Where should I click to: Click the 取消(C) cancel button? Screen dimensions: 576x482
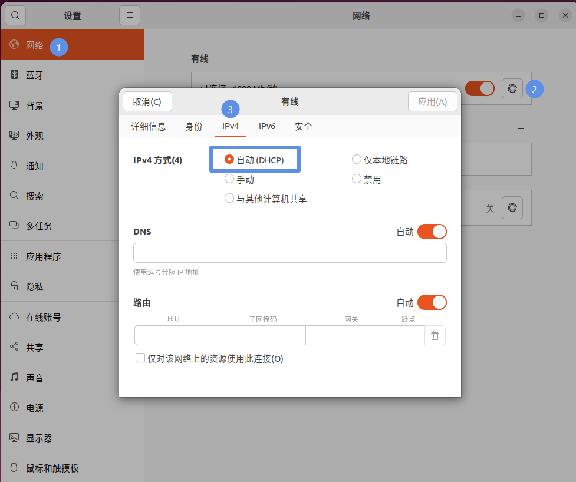click(x=147, y=101)
